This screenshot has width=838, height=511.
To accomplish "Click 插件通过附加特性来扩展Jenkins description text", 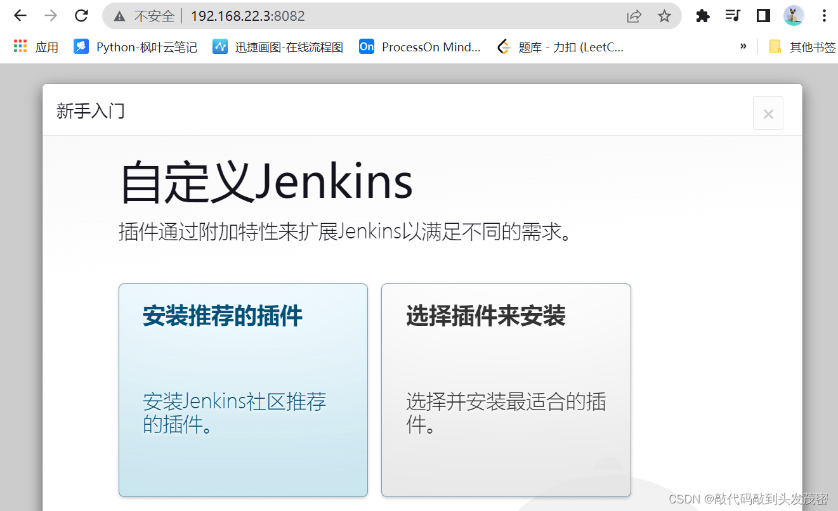I will [345, 232].
